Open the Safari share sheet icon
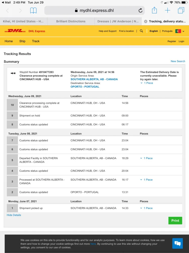 pyautogui.click(x=154, y=10)
